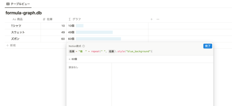Open the column options ellipsis menu

coord(158,19)
